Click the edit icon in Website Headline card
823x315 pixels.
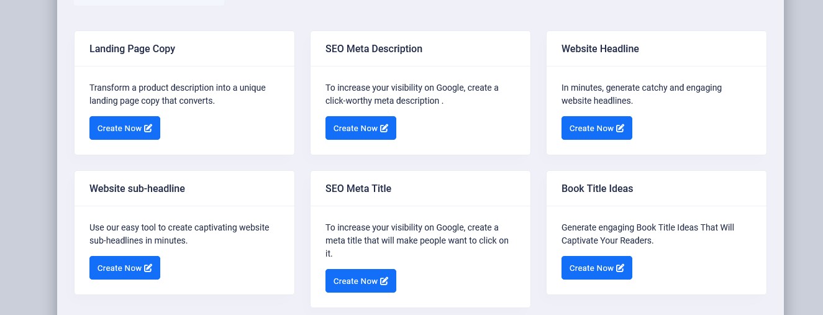tap(620, 128)
